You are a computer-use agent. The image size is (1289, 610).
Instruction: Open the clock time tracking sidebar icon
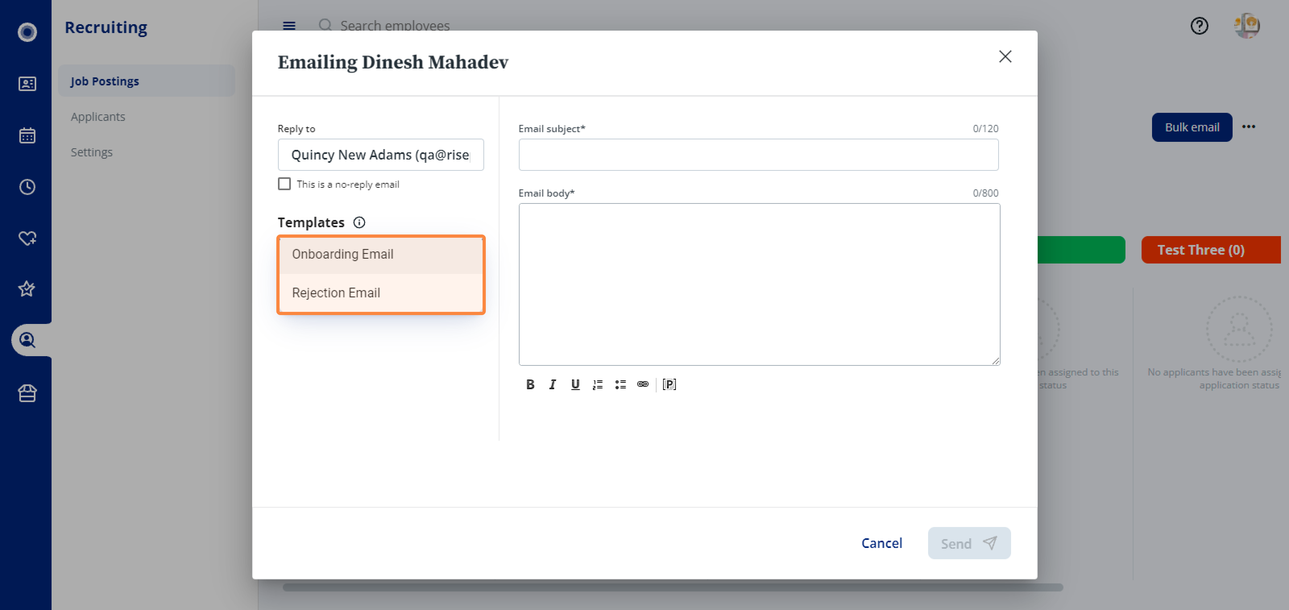click(27, 187)
